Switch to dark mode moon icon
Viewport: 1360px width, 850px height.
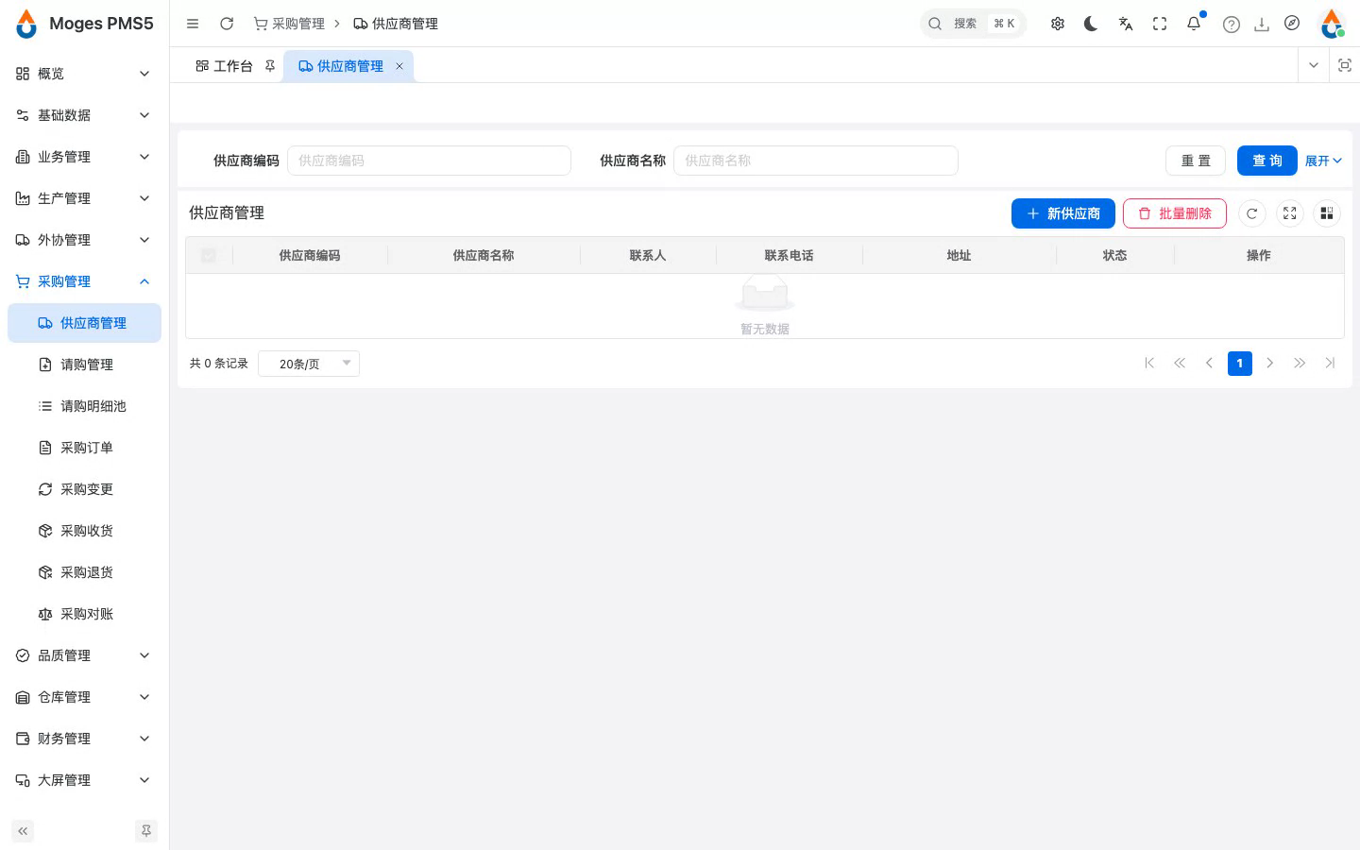pos(1092,24)
